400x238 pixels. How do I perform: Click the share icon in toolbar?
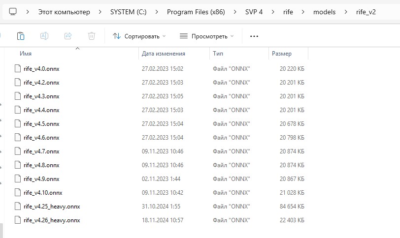68,36
